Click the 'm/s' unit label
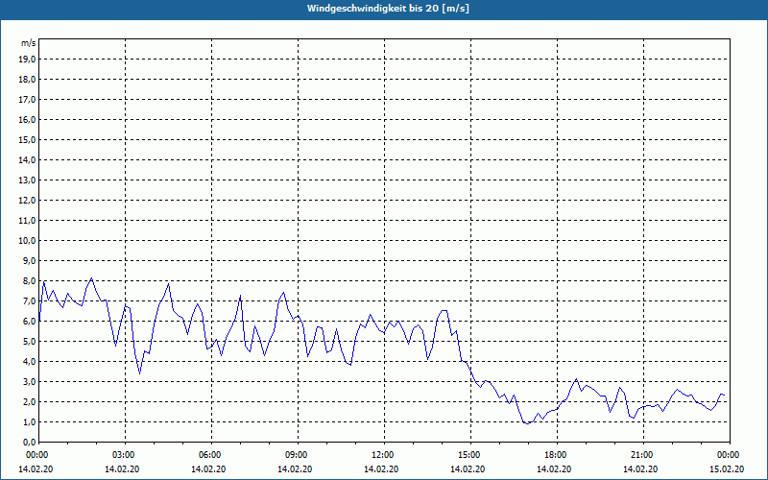Screen dimensions: 768x480 [x=29, y=43]
